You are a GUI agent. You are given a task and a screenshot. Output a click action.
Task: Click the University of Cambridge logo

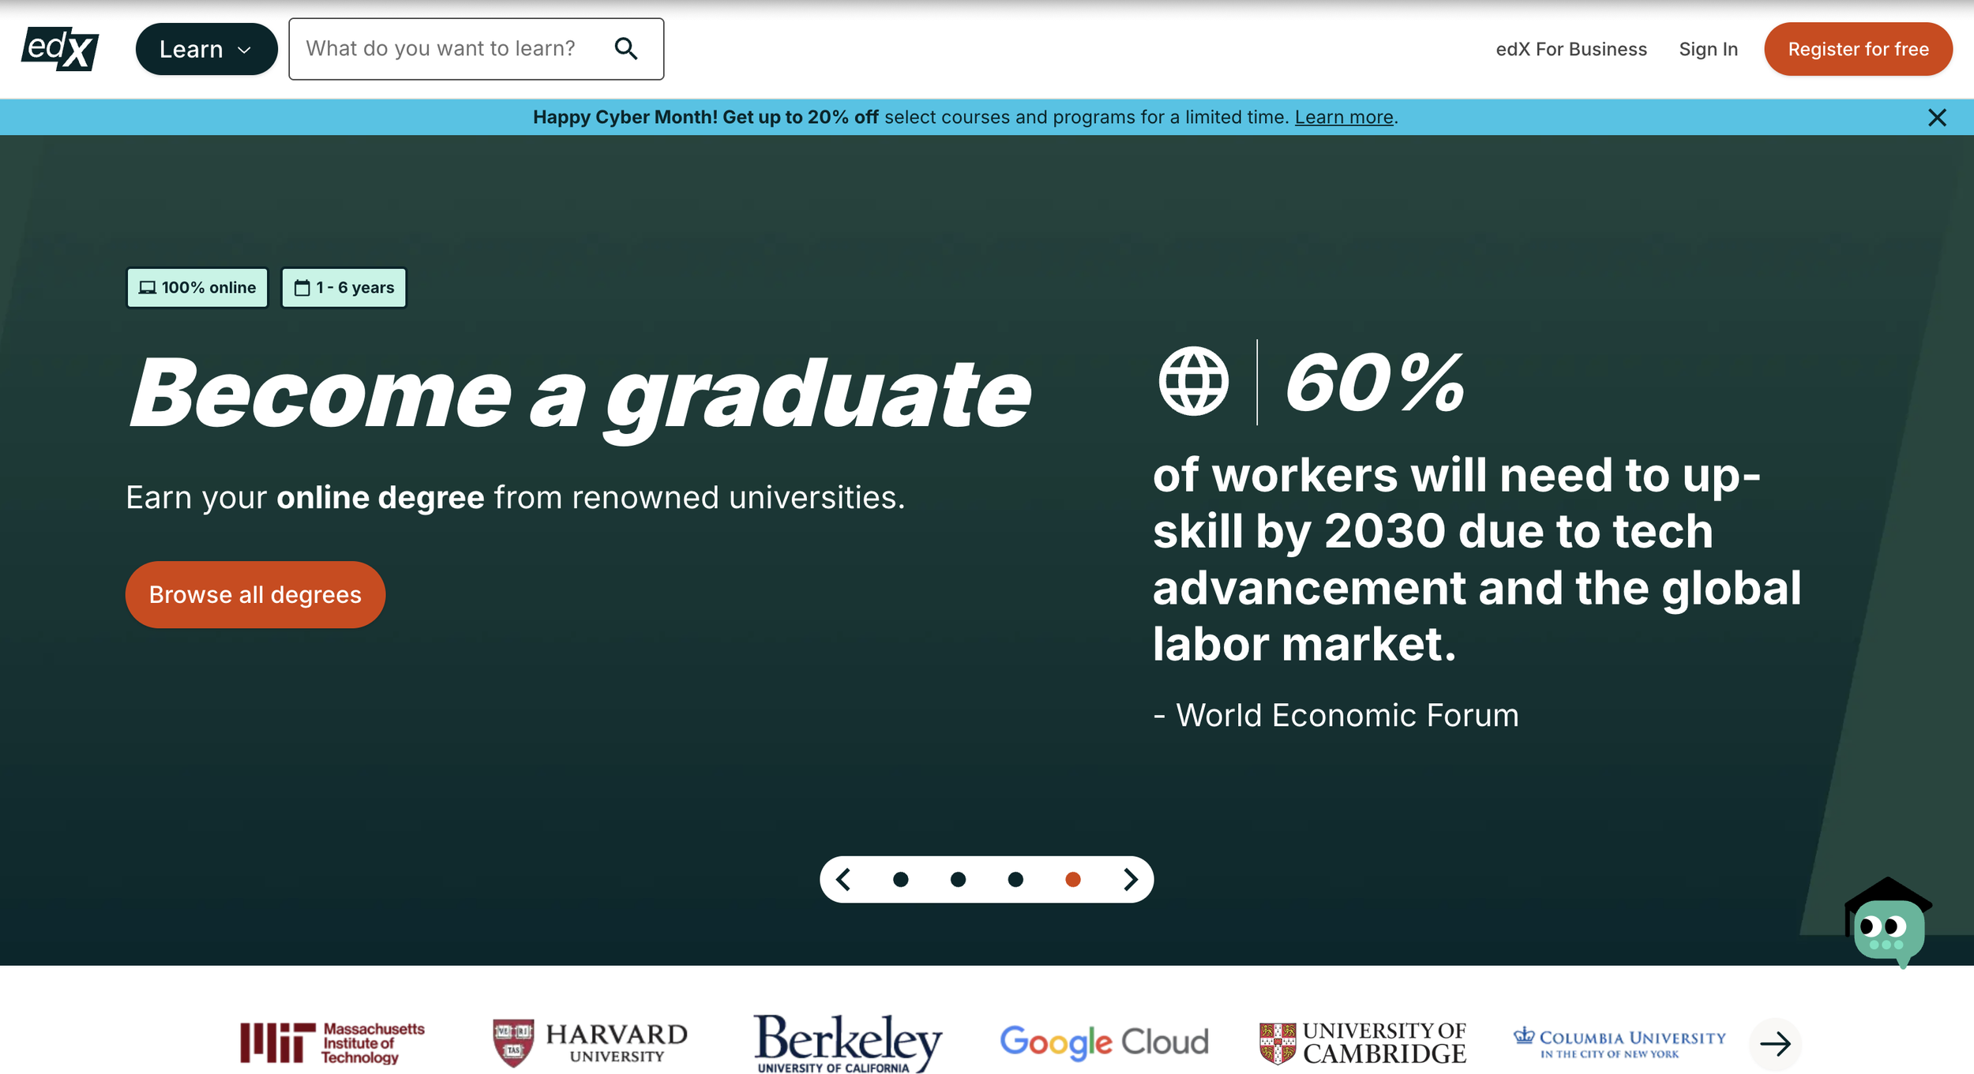pos(1362,1042)
